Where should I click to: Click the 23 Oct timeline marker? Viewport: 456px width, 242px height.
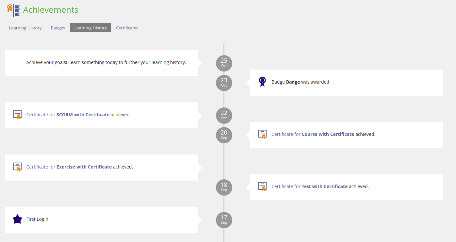224,83
